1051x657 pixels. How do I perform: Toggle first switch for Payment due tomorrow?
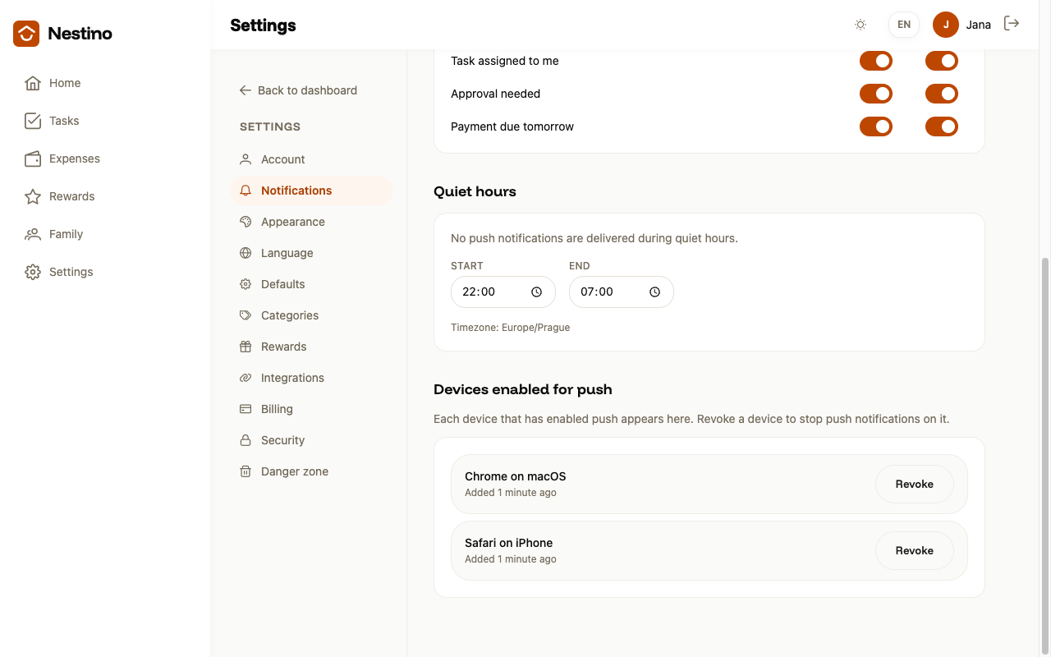point(876,126)
